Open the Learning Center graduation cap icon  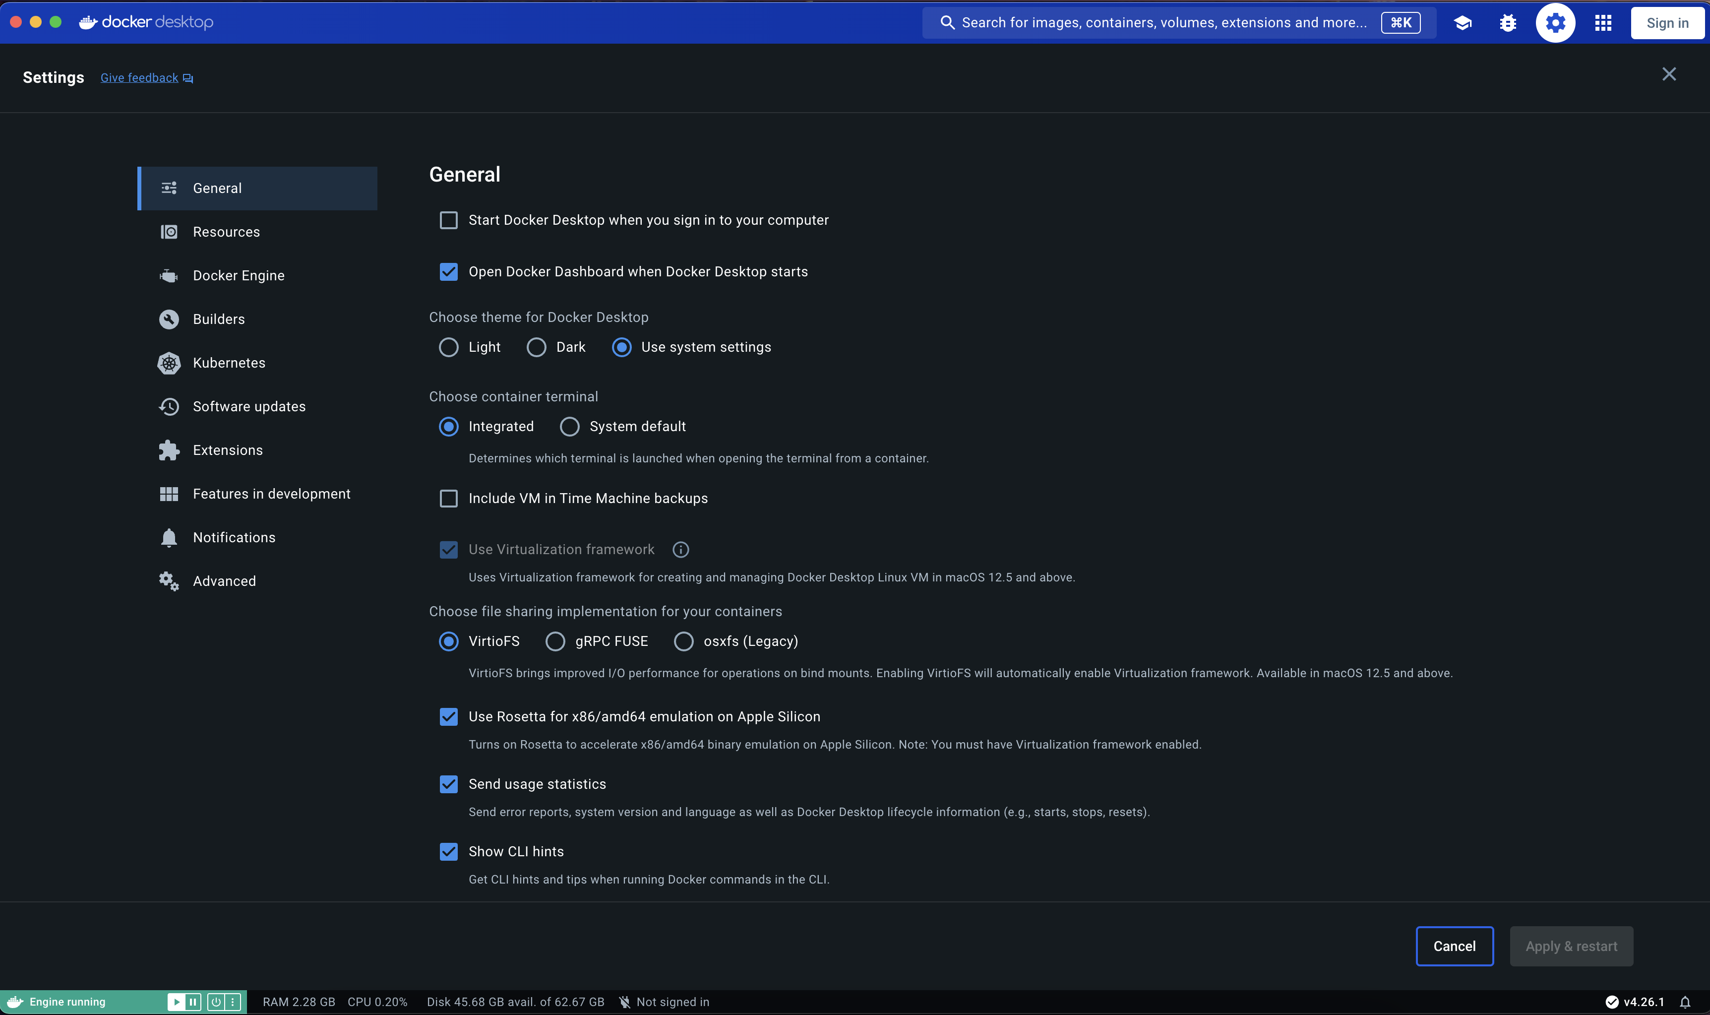coord(1463,22)
